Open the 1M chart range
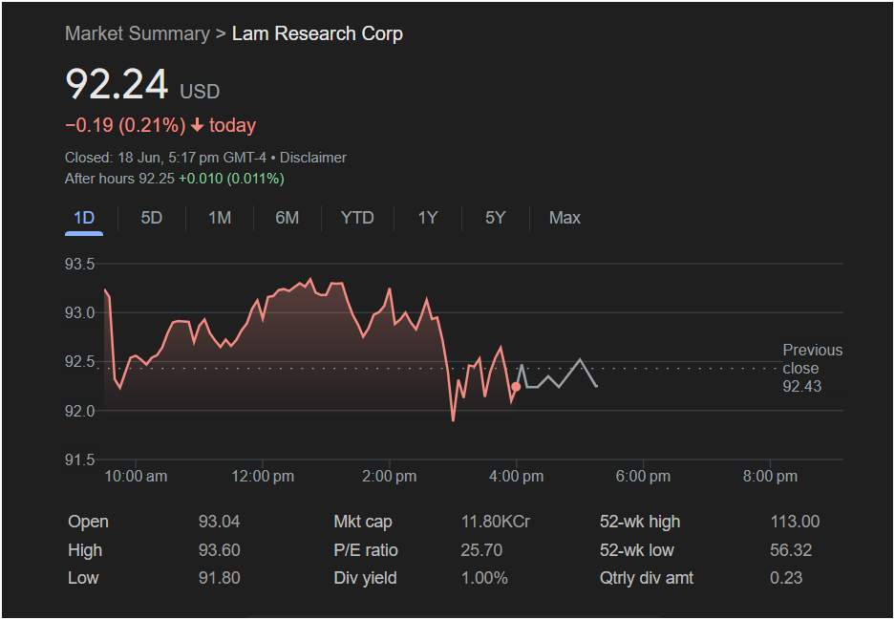895x620 pixels. coord(220,218)
